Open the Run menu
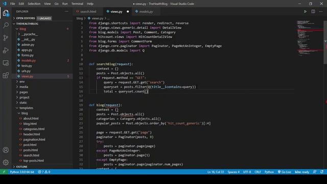Image resolution: width=327 pixels, height=184 pixels. [65, 4]
